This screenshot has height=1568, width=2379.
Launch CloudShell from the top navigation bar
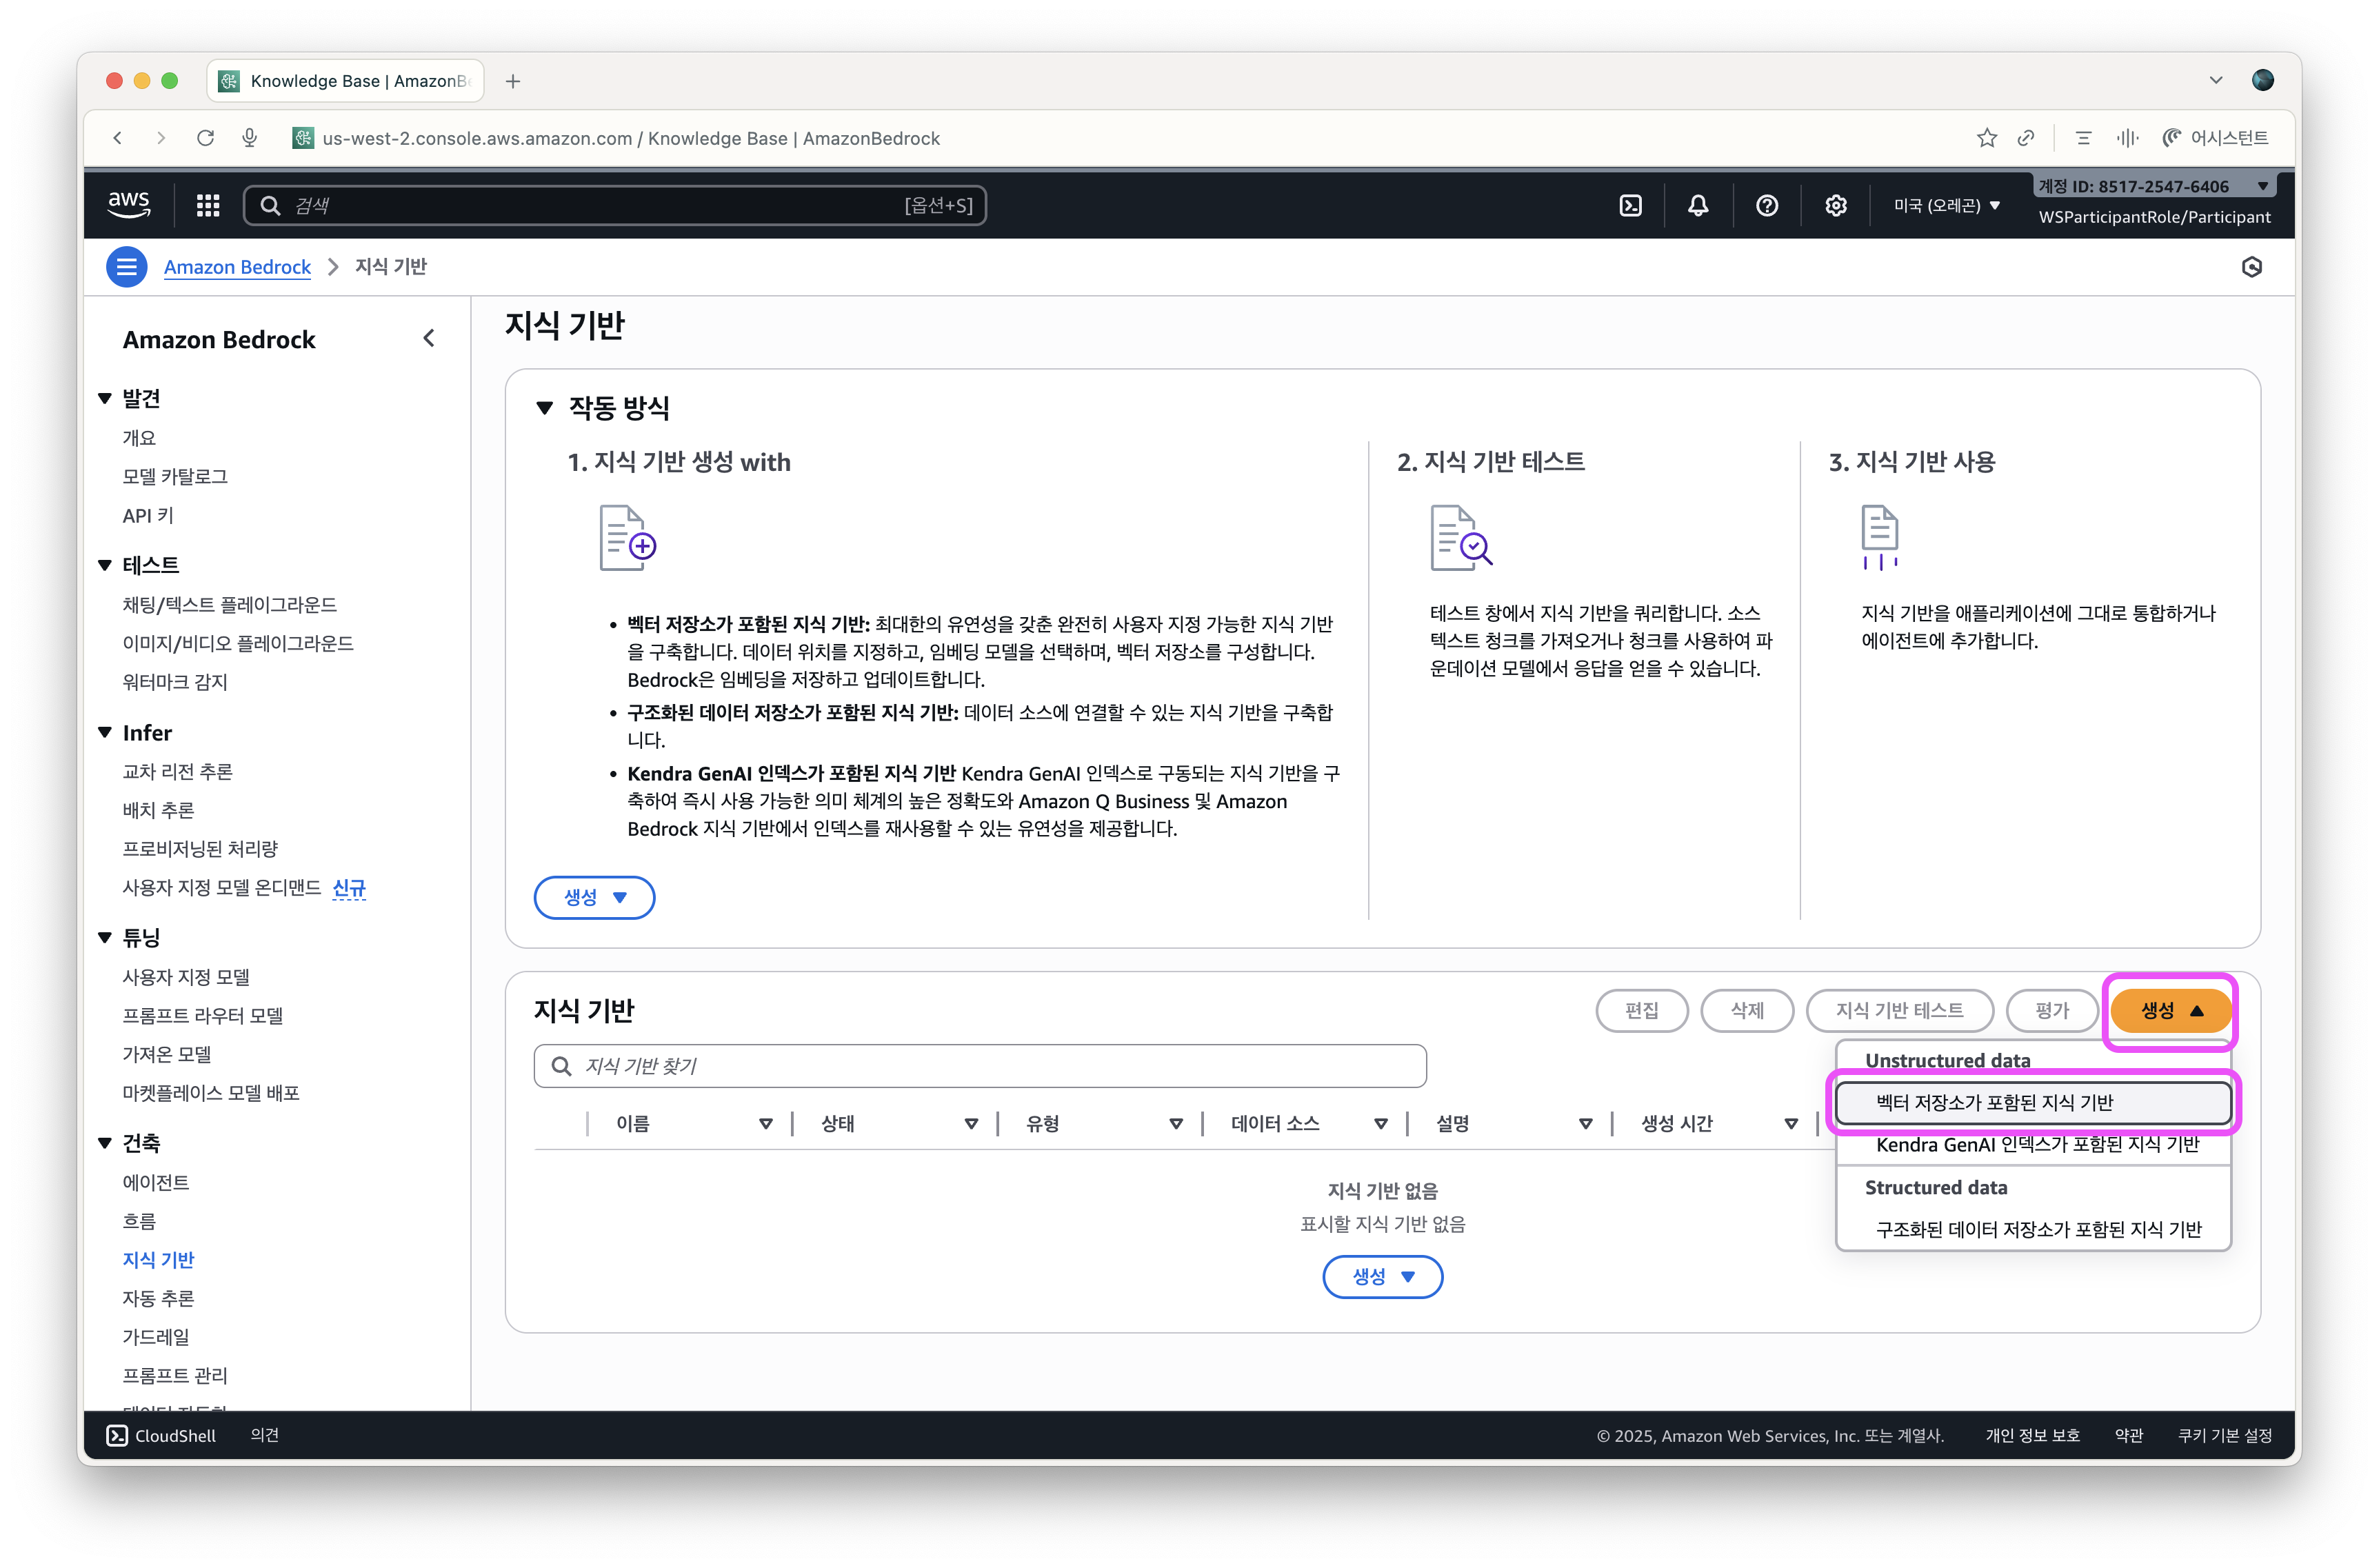[1630, 205]
